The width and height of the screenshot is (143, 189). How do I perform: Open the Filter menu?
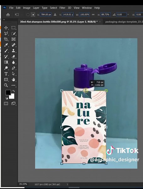[62, 8]
